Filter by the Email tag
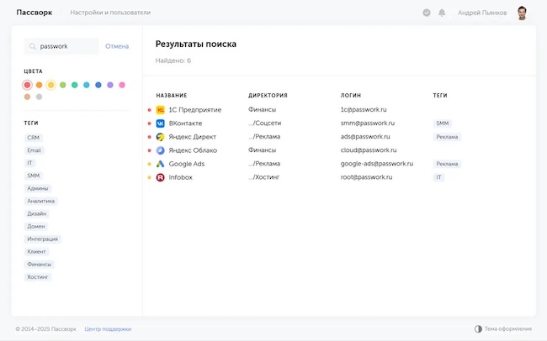Image resolution: width=547 pixels, height=341 pixels. click(x=35, y=150)
